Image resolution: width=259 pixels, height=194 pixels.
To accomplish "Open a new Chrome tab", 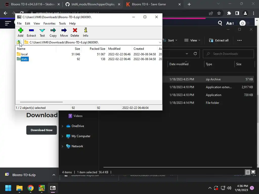I will [189, 4].
